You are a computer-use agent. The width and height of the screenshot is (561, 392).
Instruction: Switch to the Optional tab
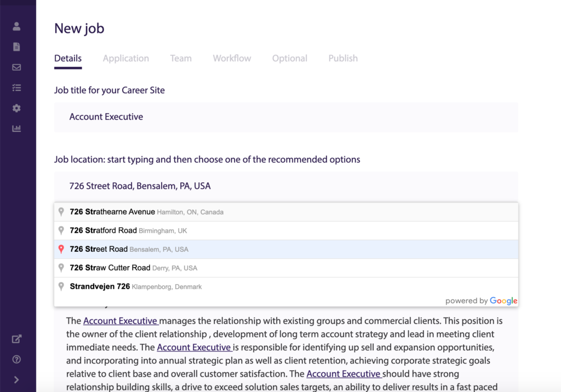click(290, 58)
